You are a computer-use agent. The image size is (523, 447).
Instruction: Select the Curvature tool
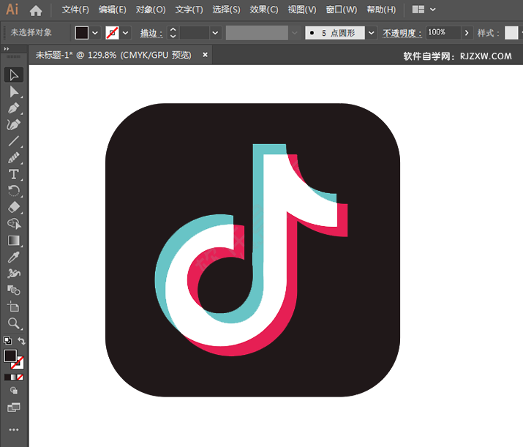[x=14, y=125]
